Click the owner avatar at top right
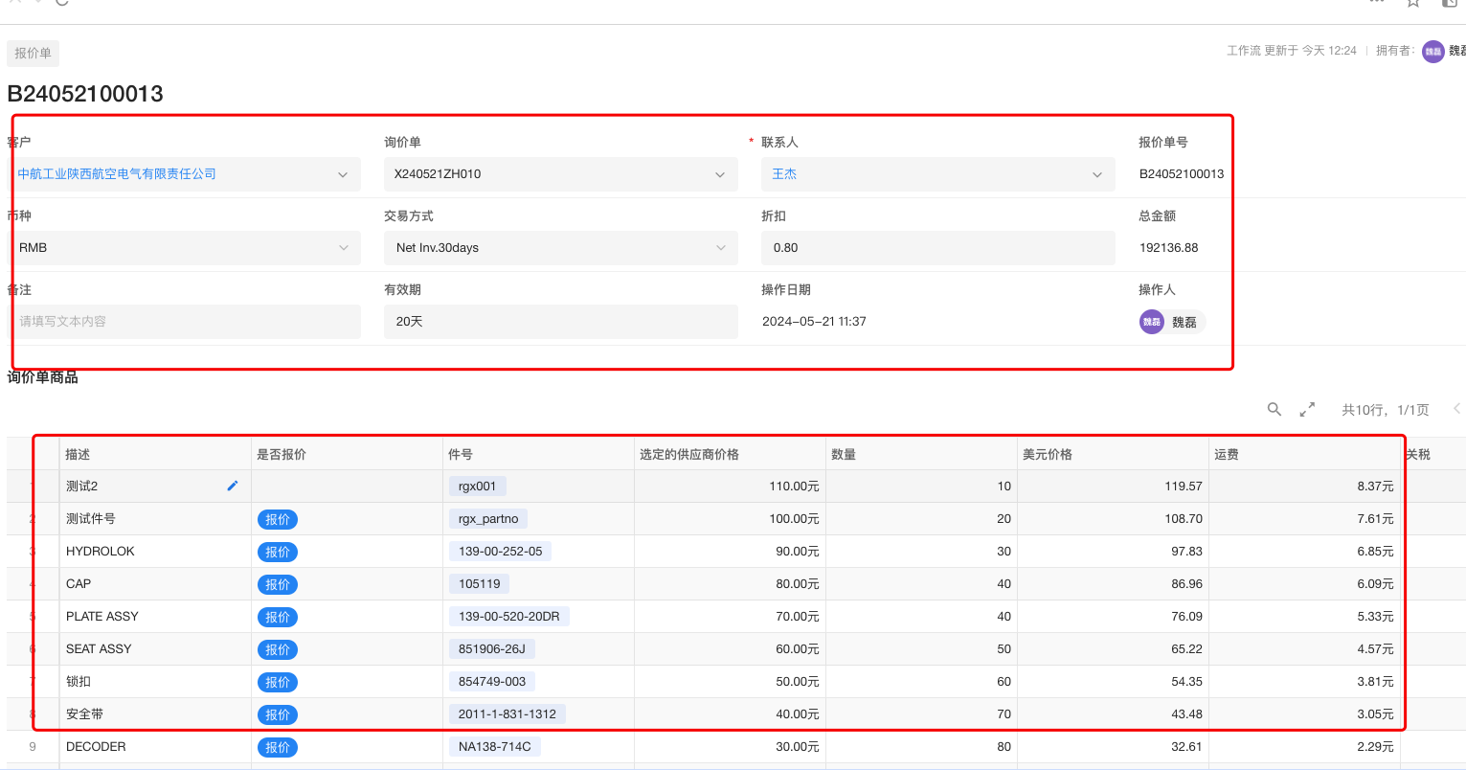Image resolution: width=1466 pixels, height=770 pixels. click(x=1432, y=51)
